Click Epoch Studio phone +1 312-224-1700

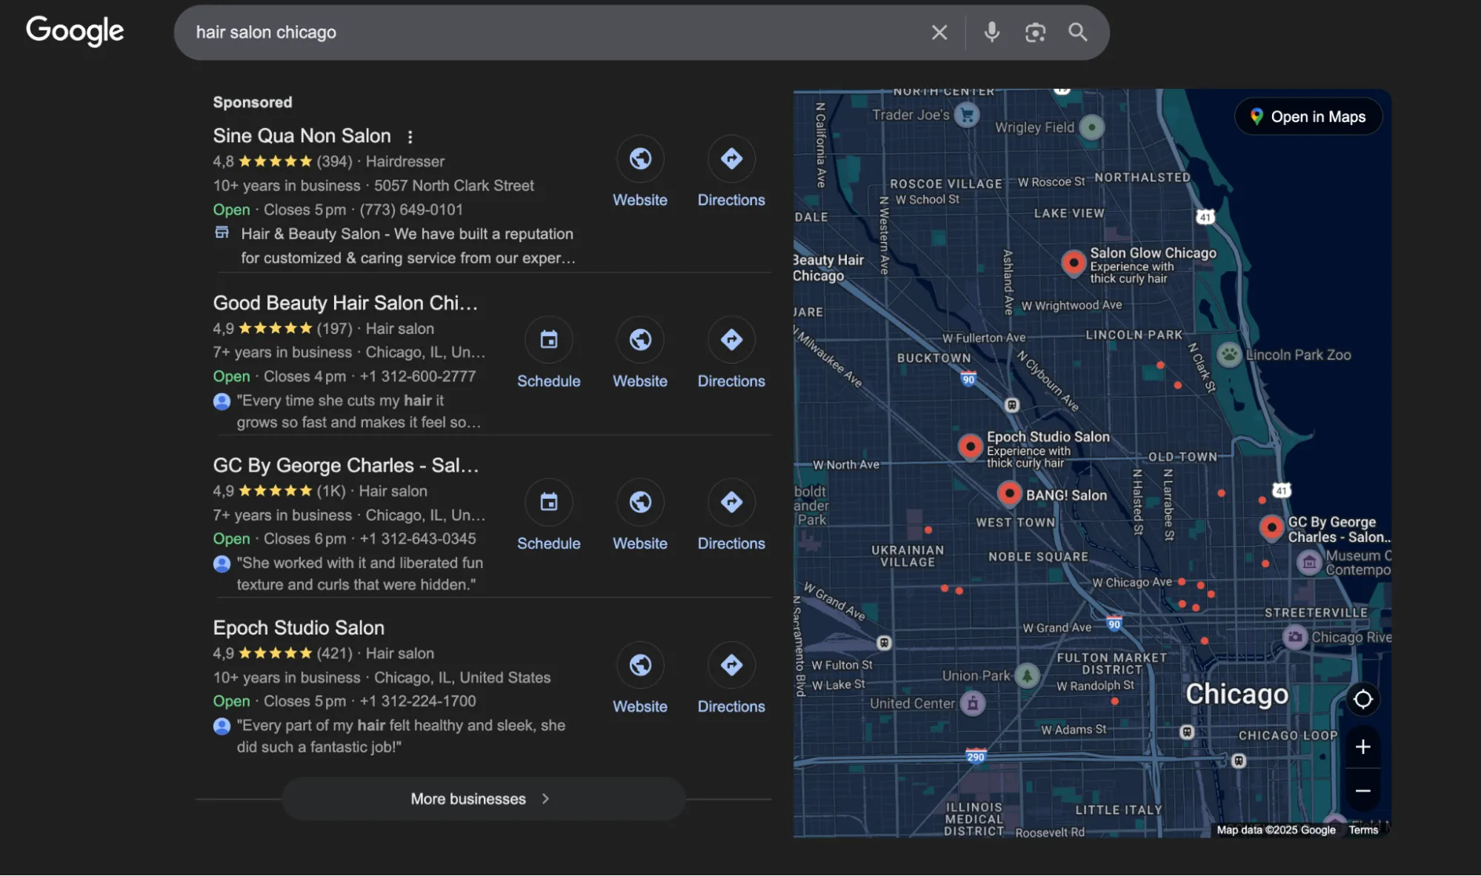tap(418, 701)
